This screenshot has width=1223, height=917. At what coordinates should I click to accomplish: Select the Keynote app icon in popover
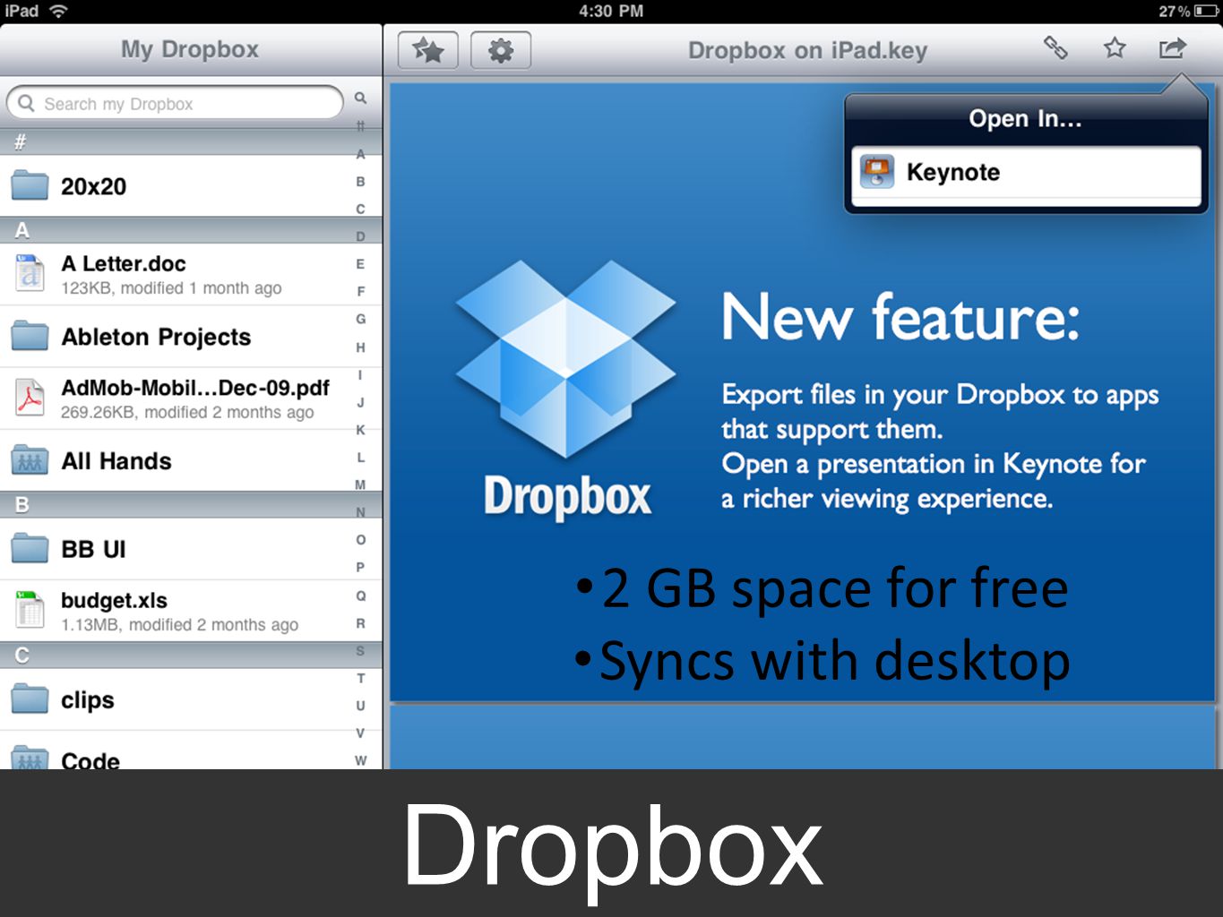tap(877, 171)
